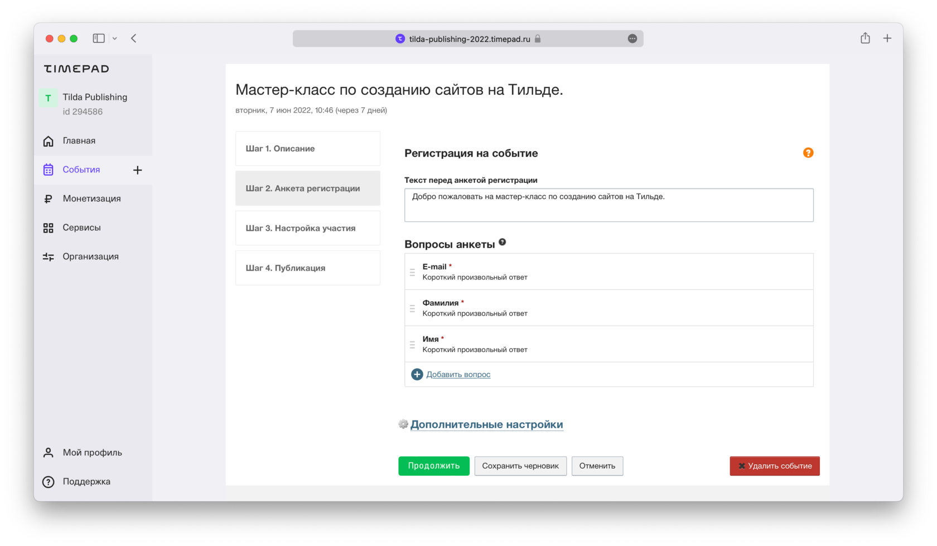Viewport: 937px width, 546px height.
Task: Grab the drag handle of the Имя question
Action: tap(412, 345)
